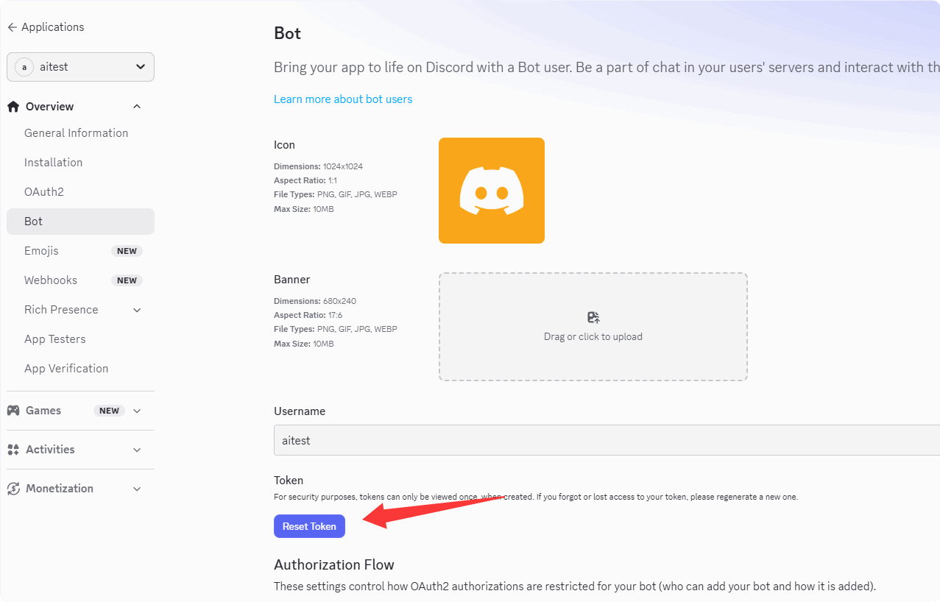Click the Banner section label
This screenshot has width=940, height=602.
[x=292, y=280]
